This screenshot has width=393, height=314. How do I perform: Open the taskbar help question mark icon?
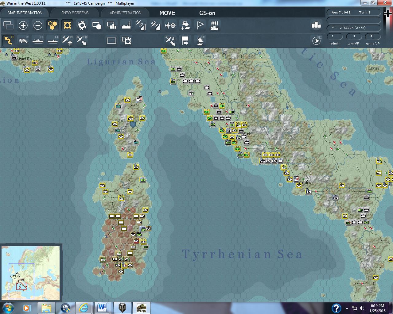pyautogui.click(x=336, y=308)
